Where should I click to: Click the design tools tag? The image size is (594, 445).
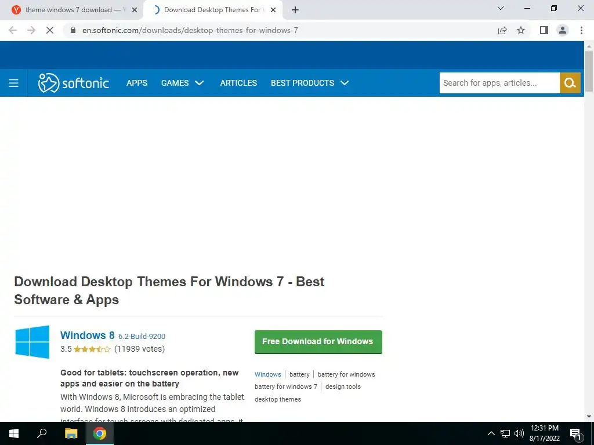(343, 386)
